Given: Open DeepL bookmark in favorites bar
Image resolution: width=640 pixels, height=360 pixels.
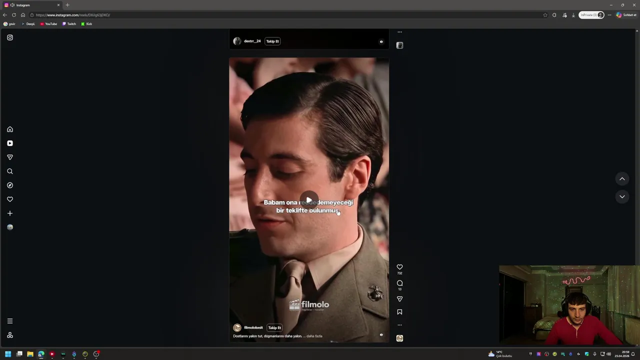Looking at the screenshot, I should point(28,24).
